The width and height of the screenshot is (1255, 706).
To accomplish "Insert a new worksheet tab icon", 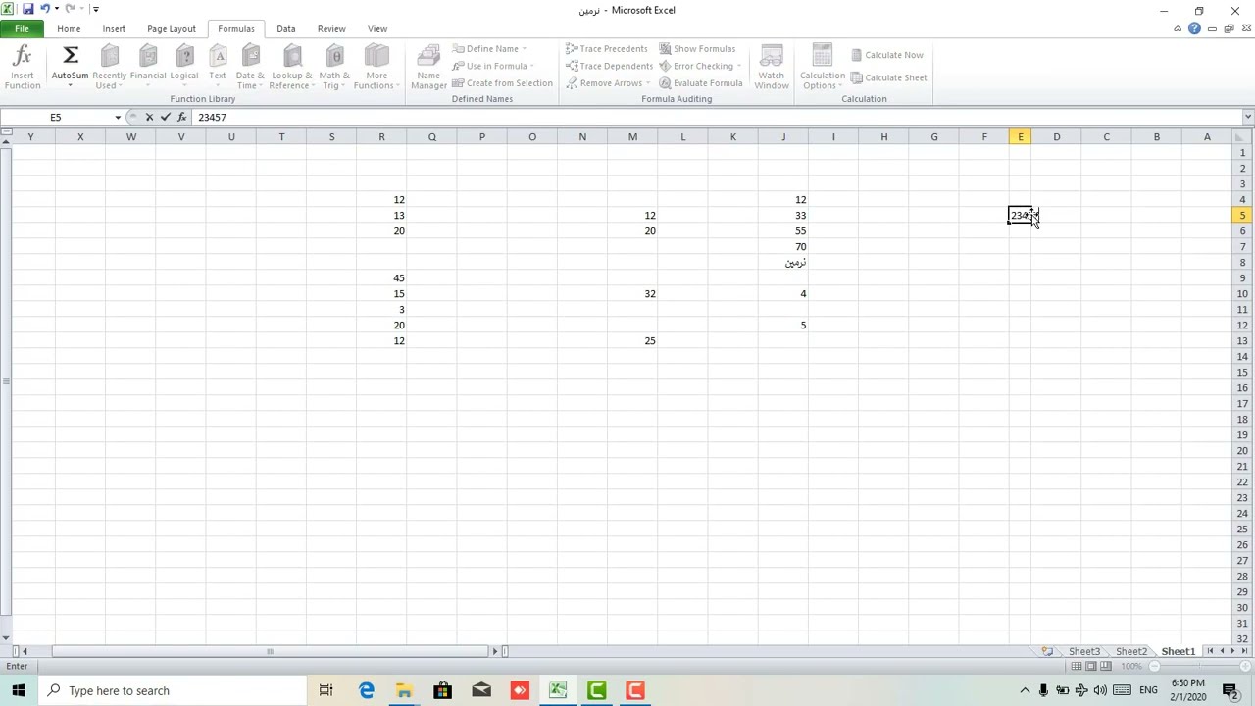I will click(x=1047, y=651).
